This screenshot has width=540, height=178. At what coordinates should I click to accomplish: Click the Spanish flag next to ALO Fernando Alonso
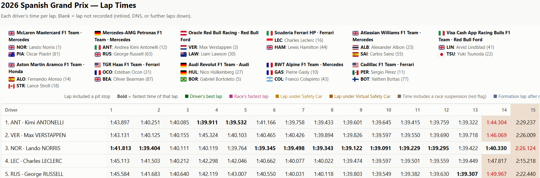12,79
